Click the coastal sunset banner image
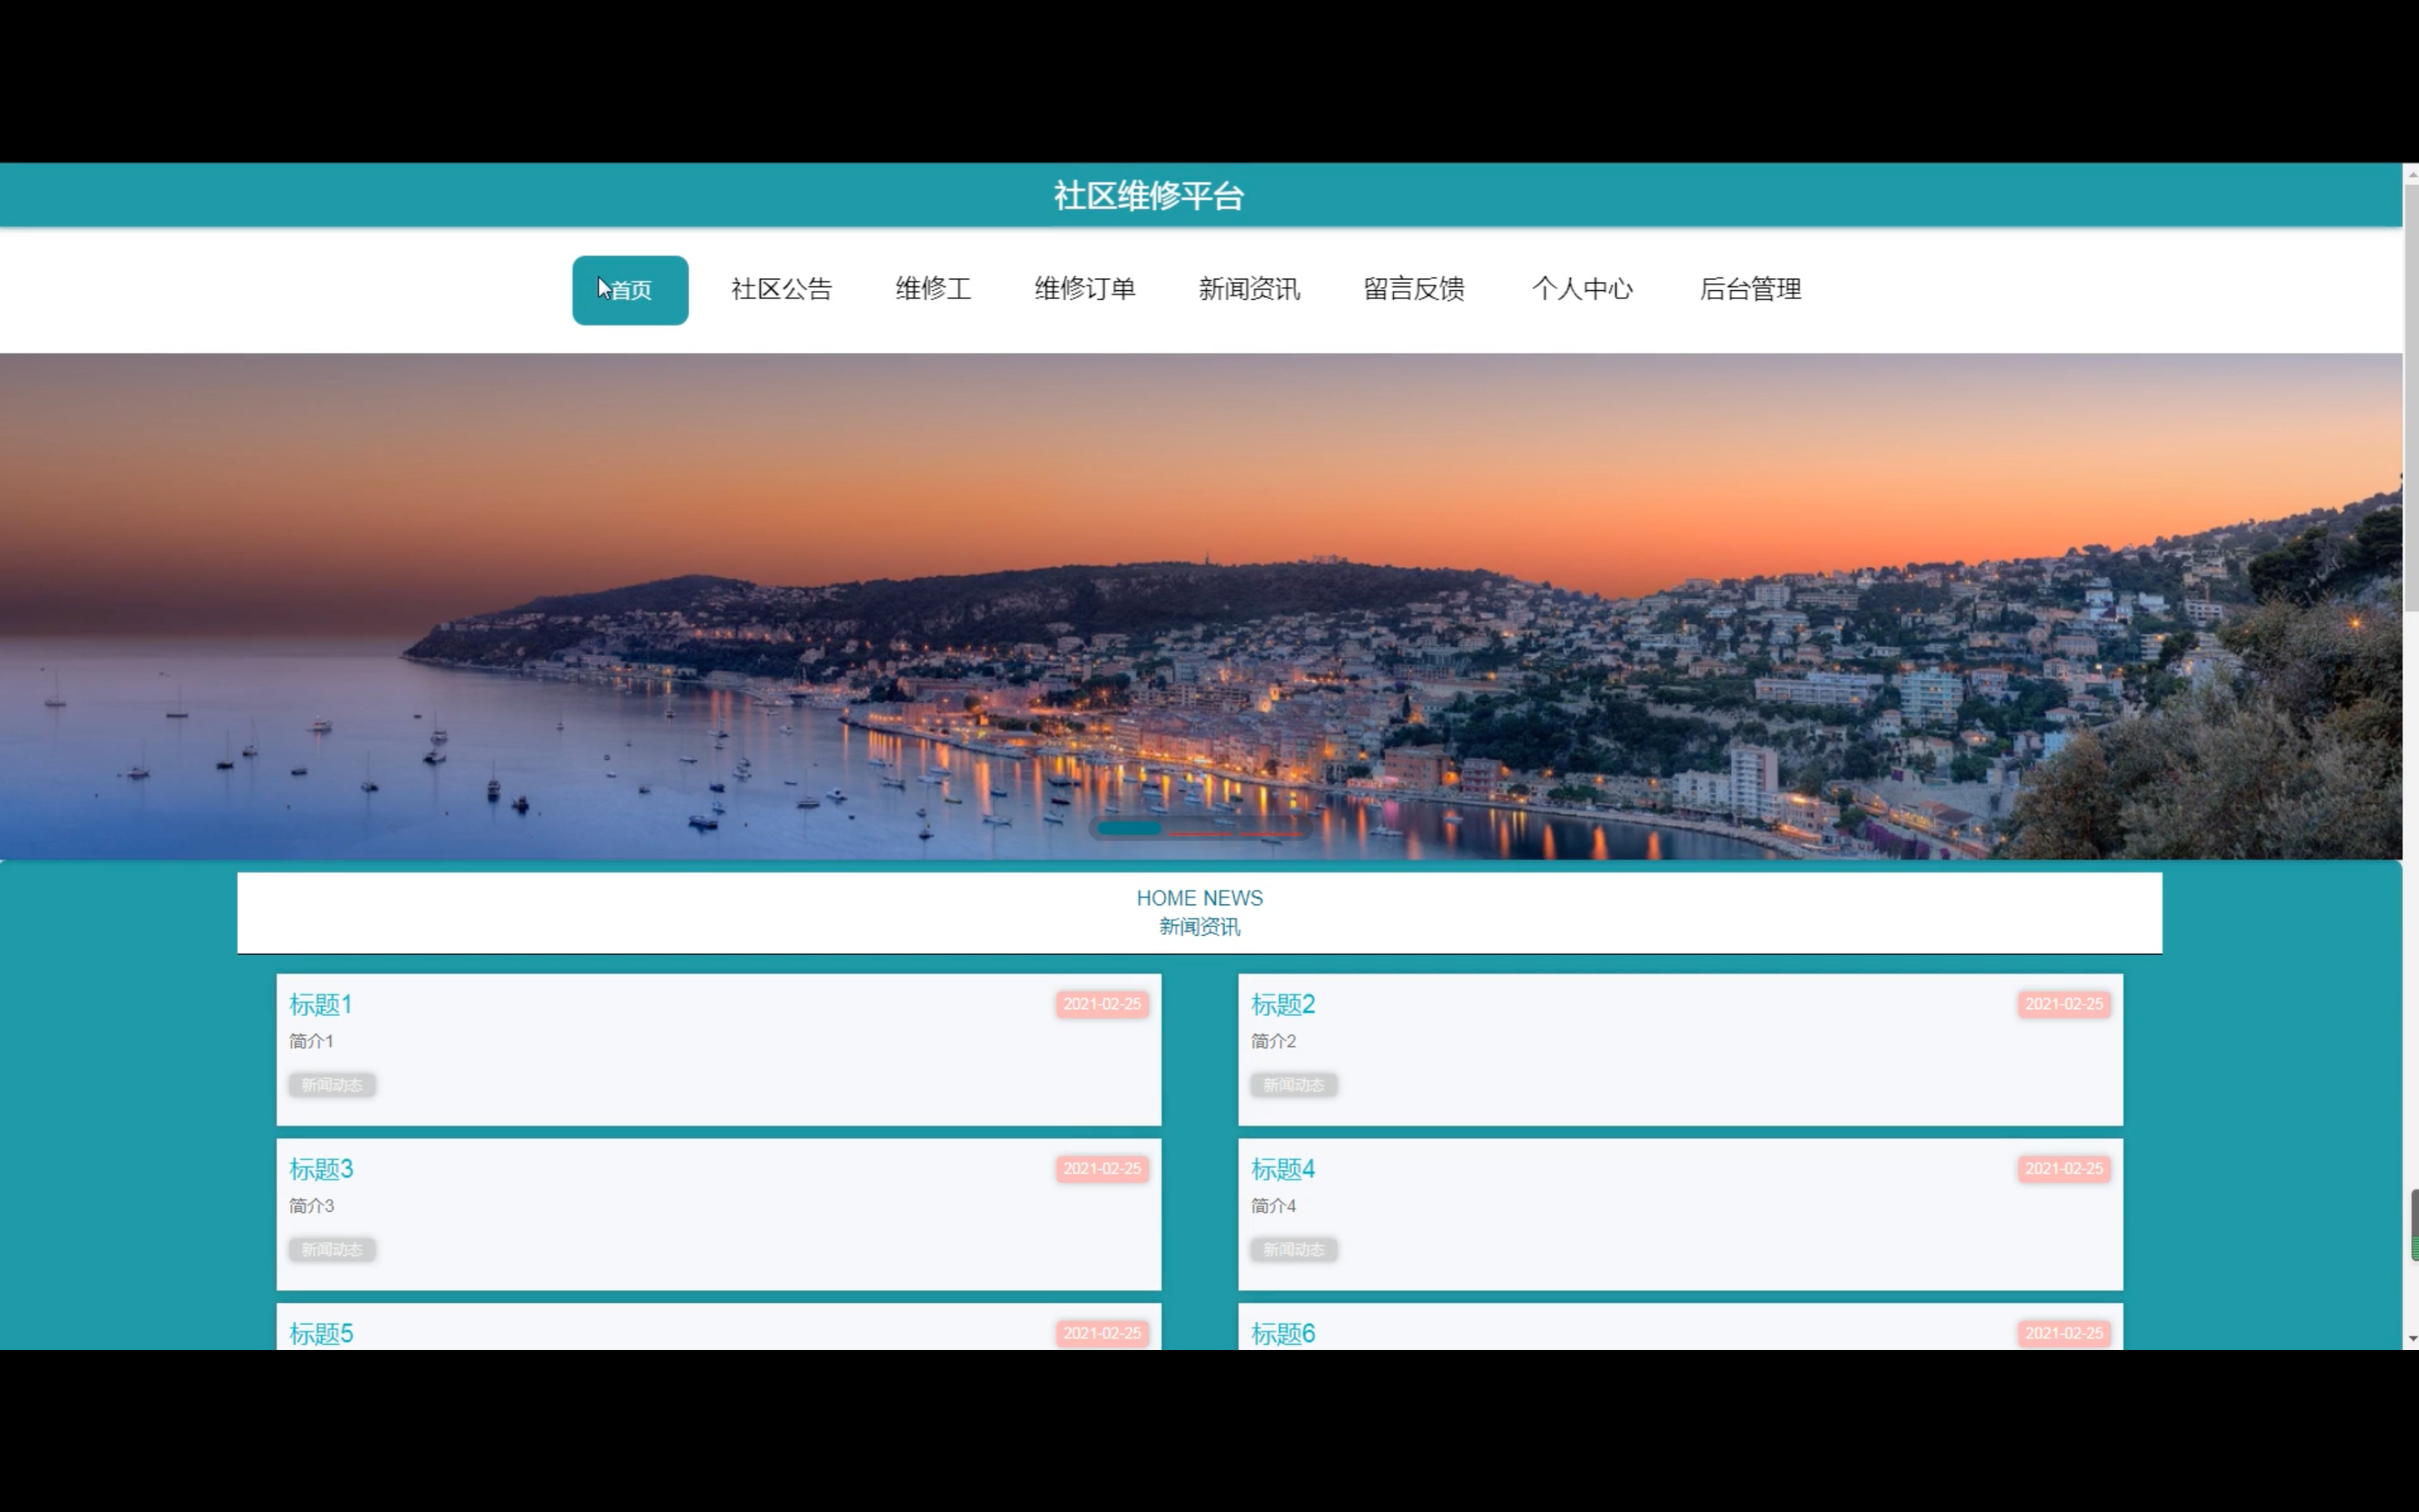2419x1512 pixels. click(x=1200, y=600)
